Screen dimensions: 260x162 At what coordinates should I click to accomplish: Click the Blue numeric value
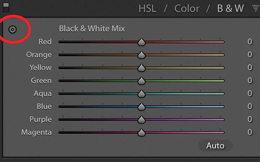[250, 106]
